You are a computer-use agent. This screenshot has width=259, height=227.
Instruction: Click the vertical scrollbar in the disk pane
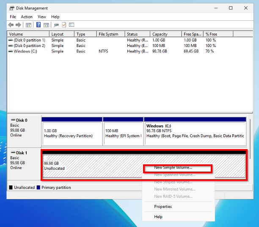click(x=250, y=139)
